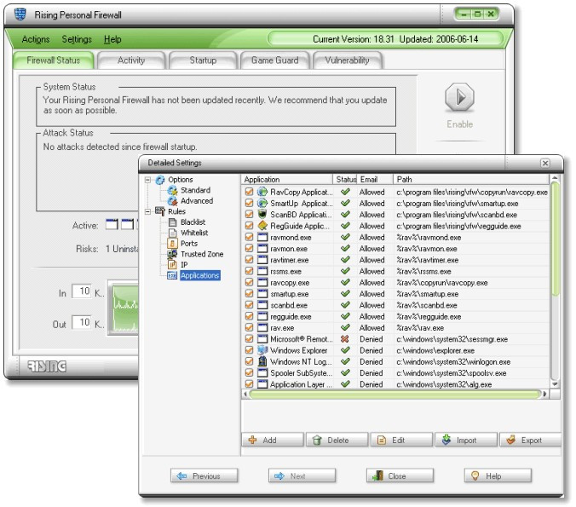This screenshot has height=507, width=576.
Task: Click the IP rules icon
Action: (172, 264)
